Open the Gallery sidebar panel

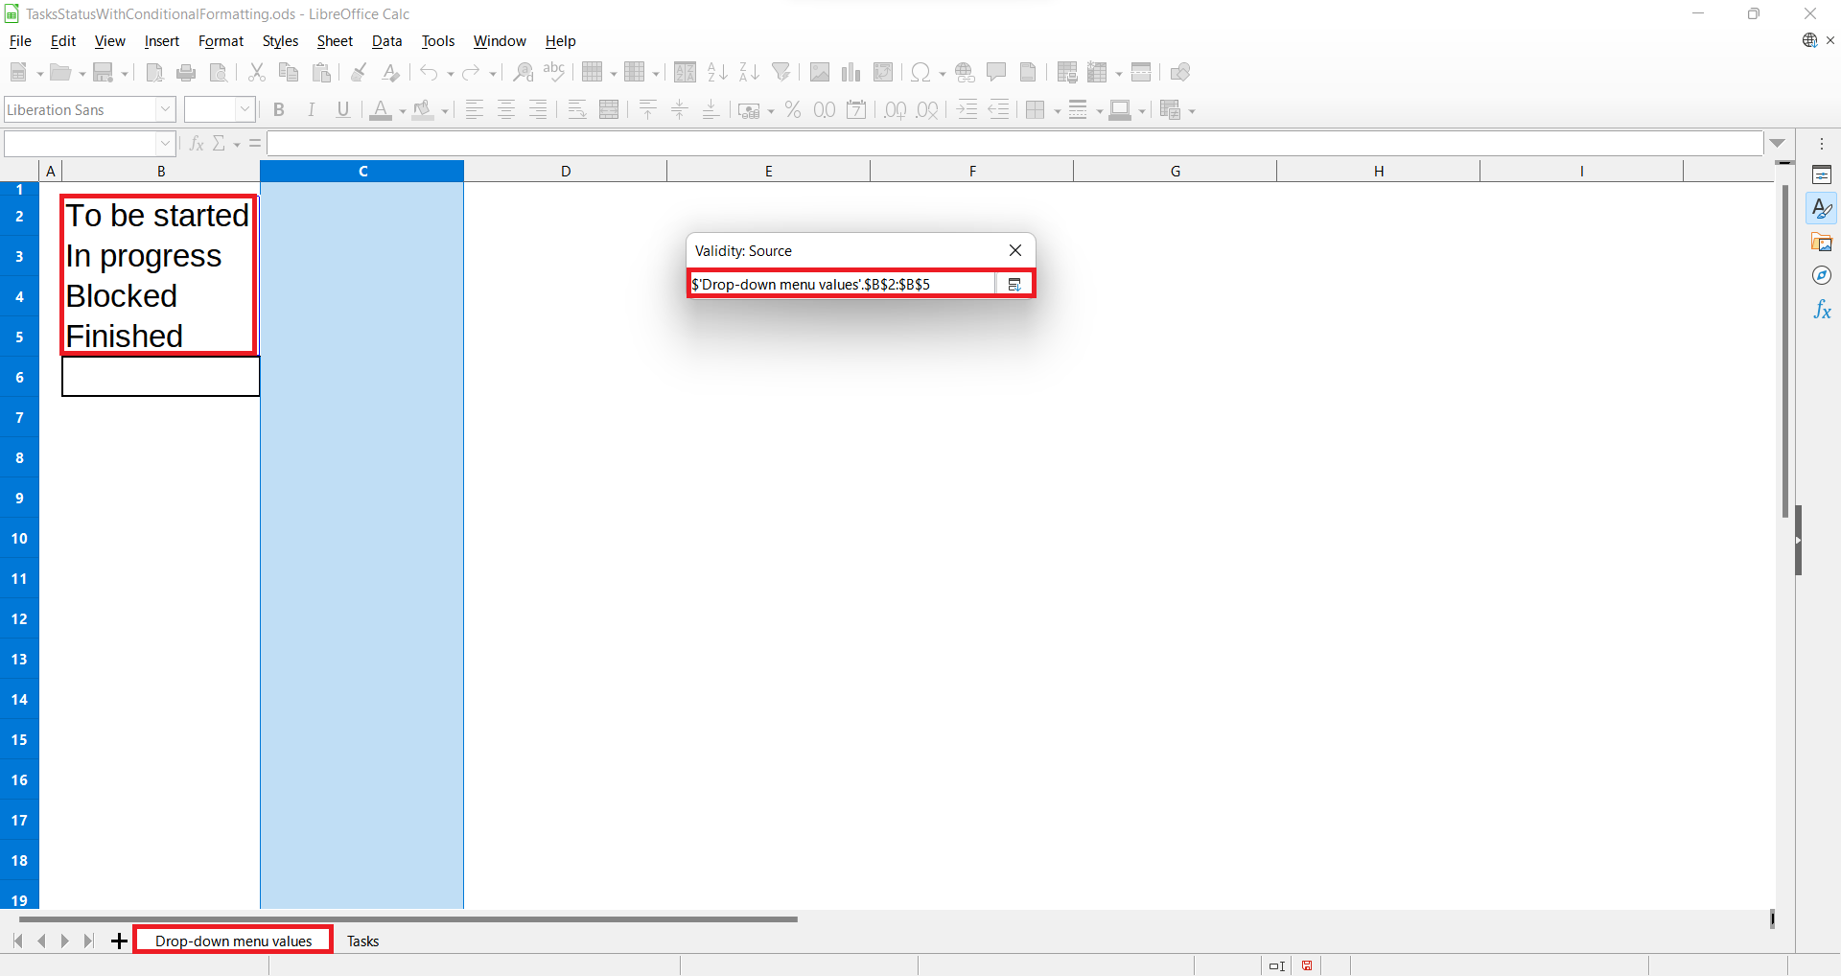1823,242
